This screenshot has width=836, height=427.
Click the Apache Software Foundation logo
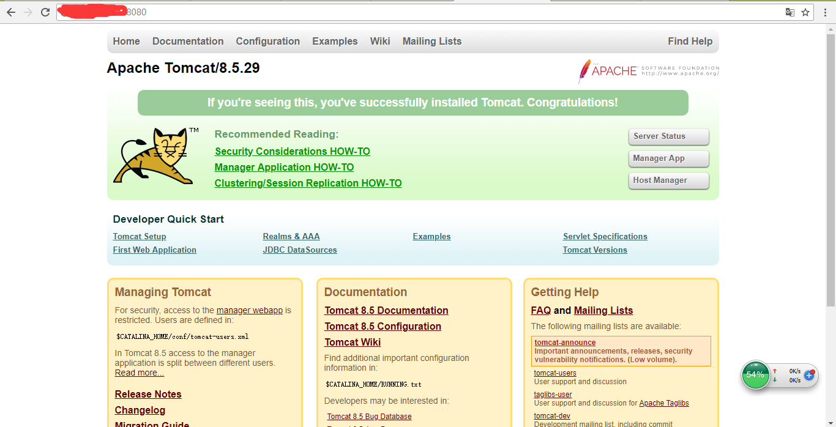(x=649, y=71)
